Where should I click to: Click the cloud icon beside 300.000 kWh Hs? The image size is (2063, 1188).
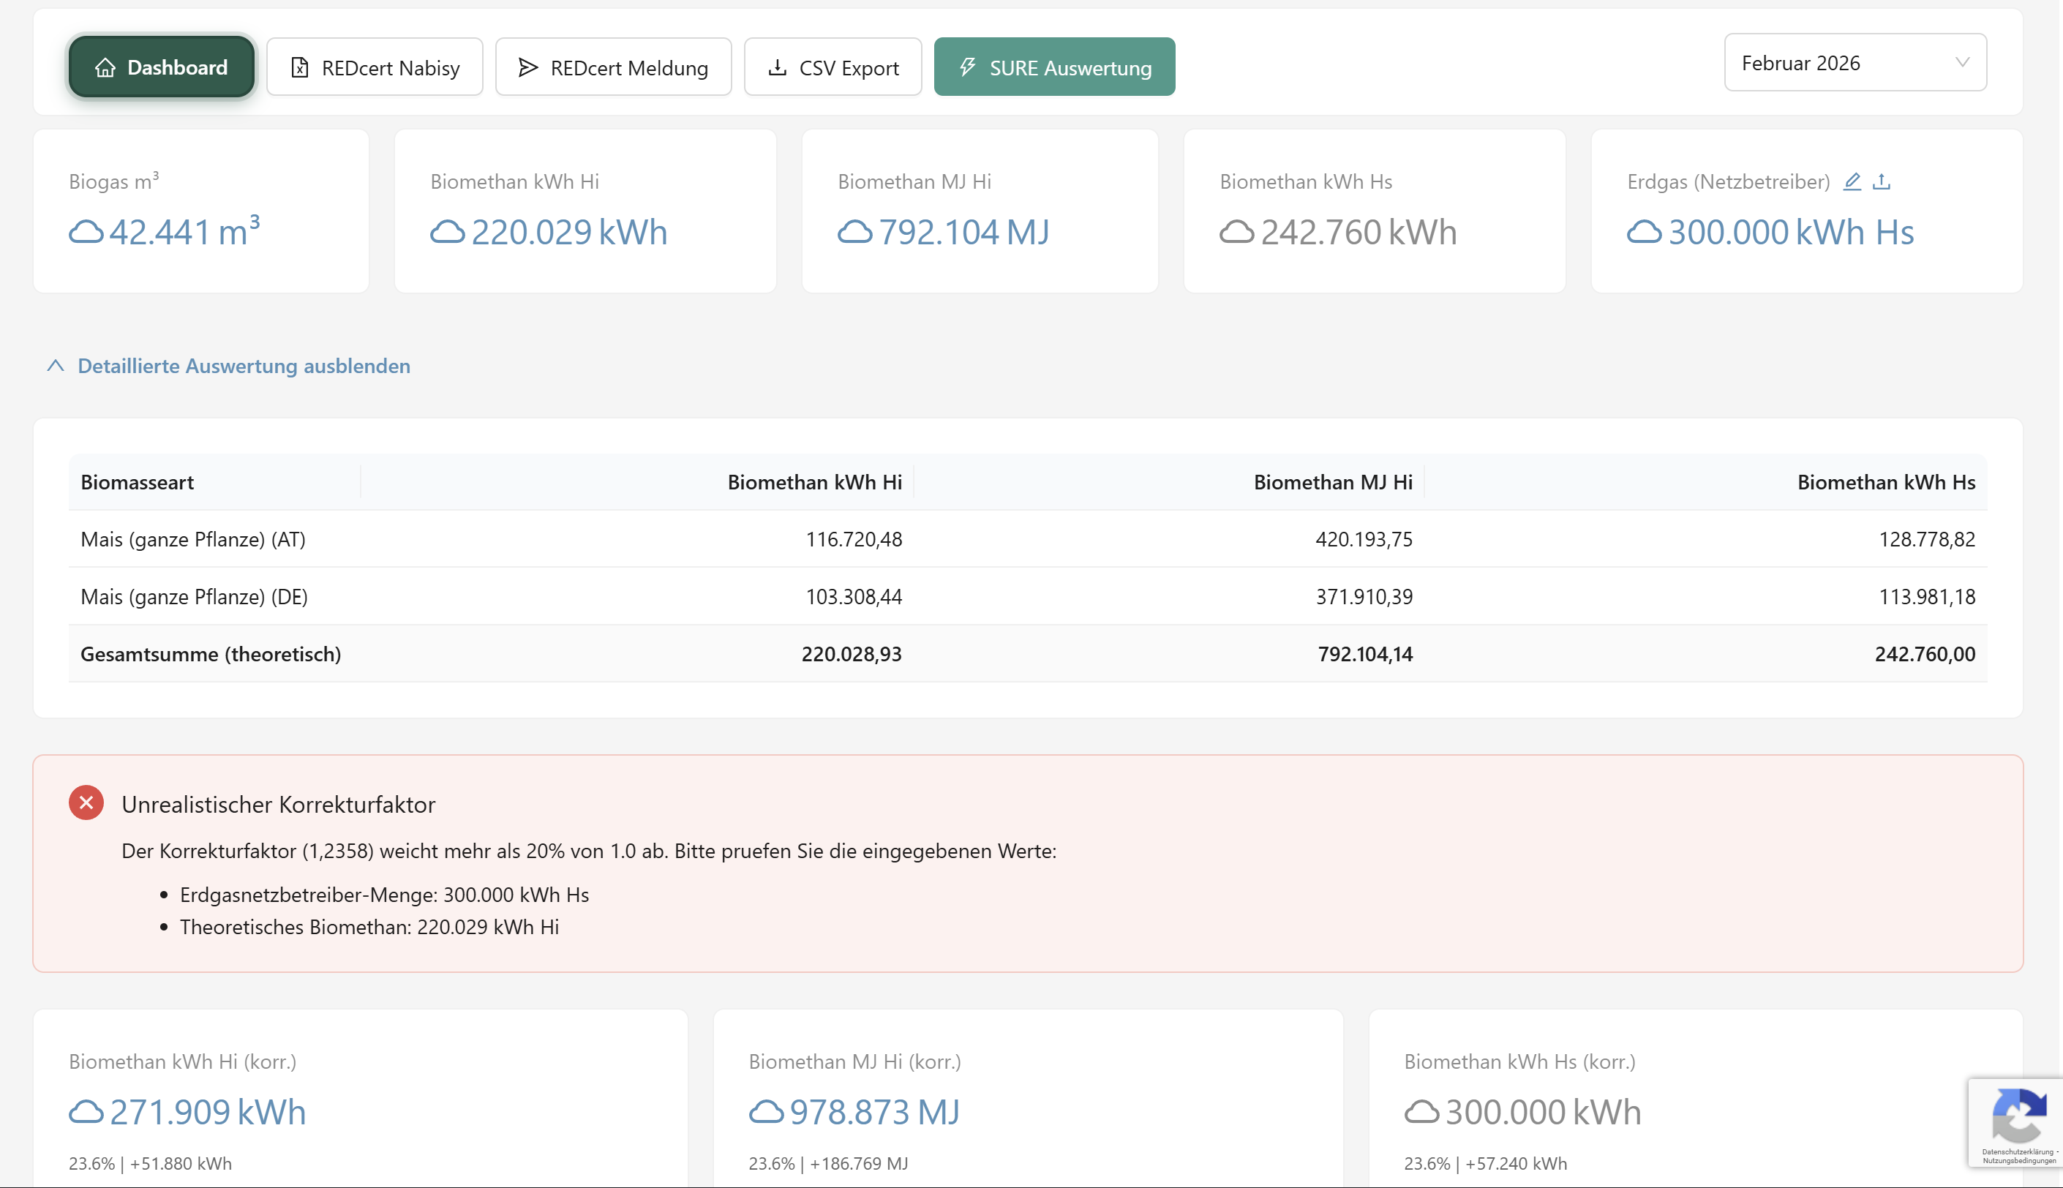[x=1644, y=233]
